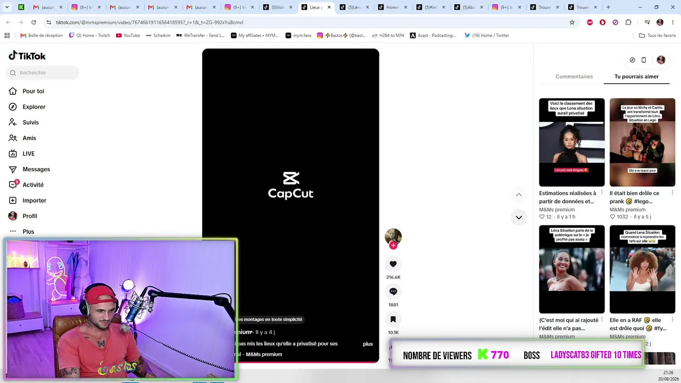The width and height of the screenshot is (681, 383).
Task: Click the coin icon in TikTok header
Action: pos(632,60)
